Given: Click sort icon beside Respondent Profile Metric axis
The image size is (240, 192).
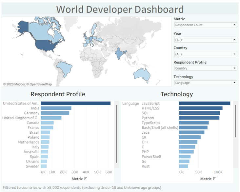Looking at the screenshot, I should (85, 179).
